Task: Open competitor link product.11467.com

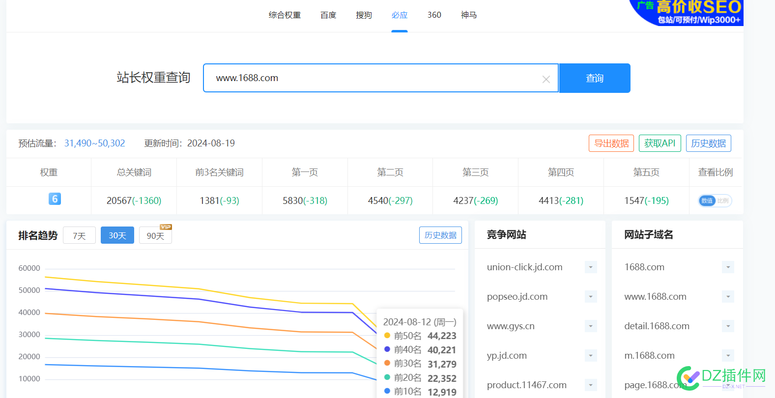Action: coord(526,385)
